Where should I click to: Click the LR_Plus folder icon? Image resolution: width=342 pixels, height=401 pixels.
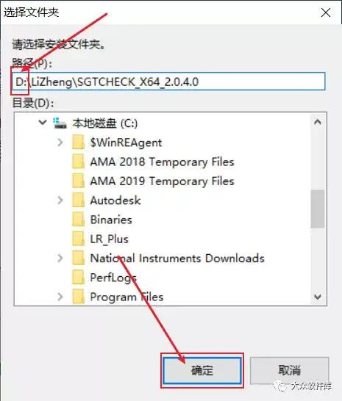point(79,239)
